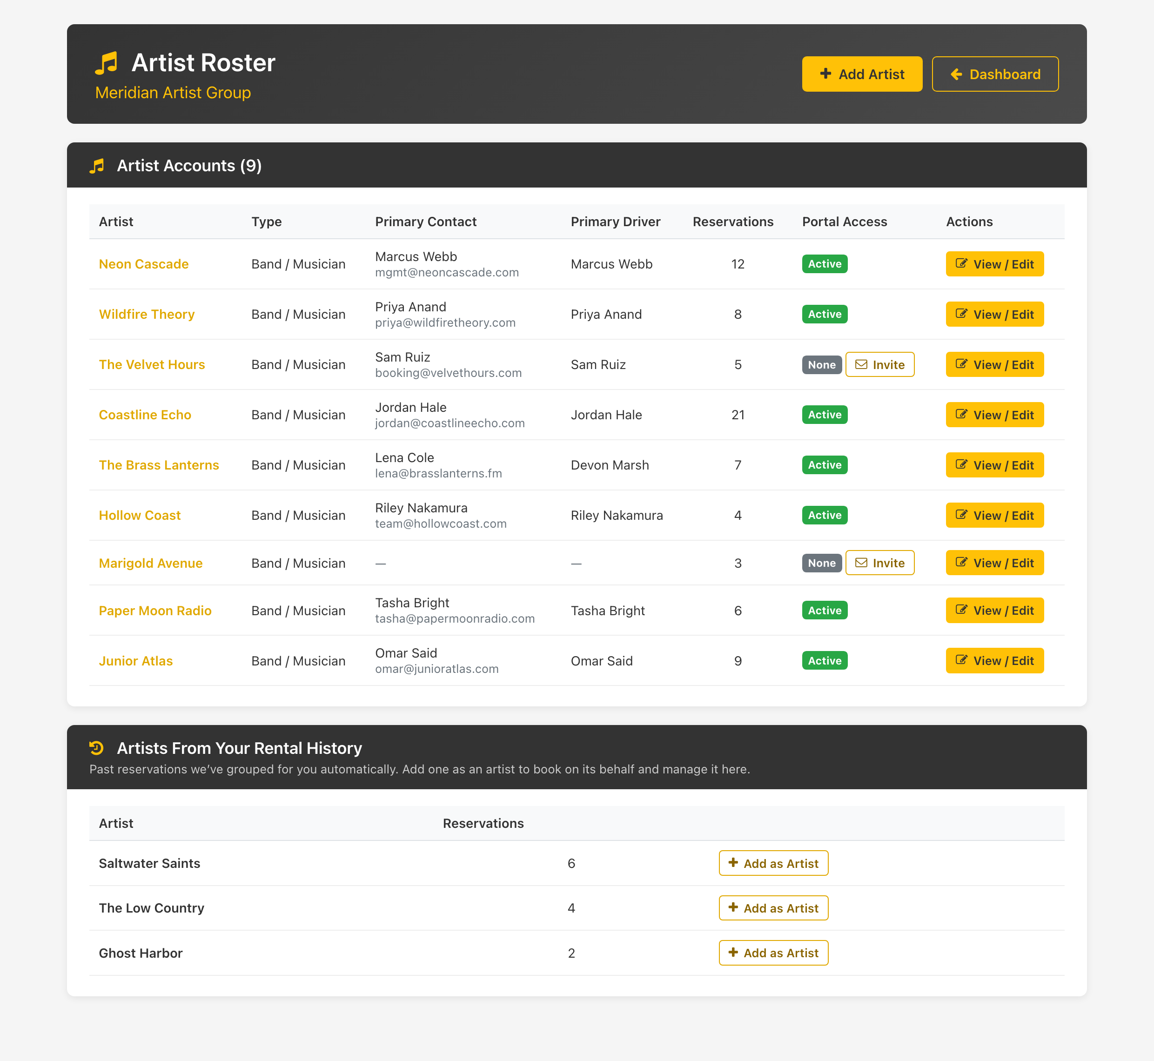Open the Hollow Coast artist link
The width and height of the screenshot is (1154, 1061).
(x=140, y=515)
